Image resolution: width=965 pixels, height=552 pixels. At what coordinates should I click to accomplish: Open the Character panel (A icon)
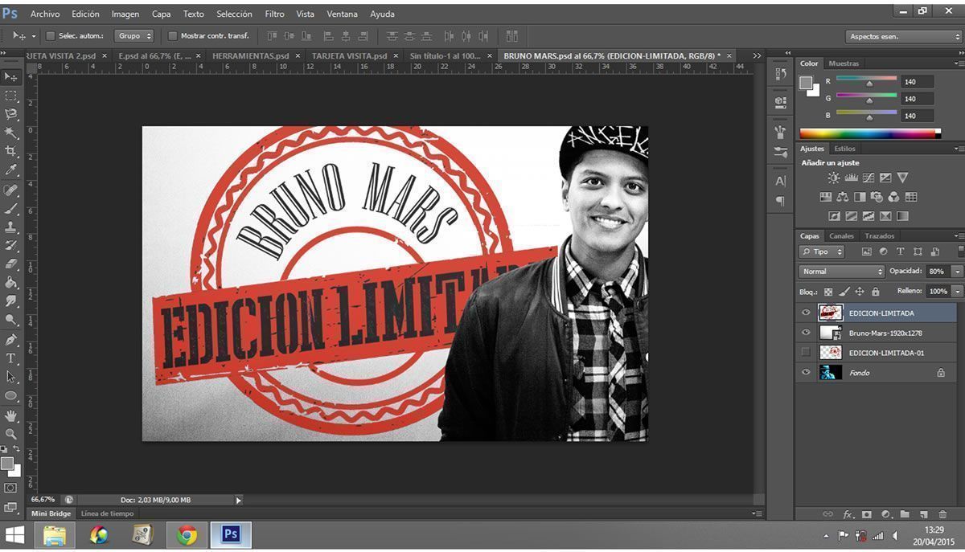780,182
